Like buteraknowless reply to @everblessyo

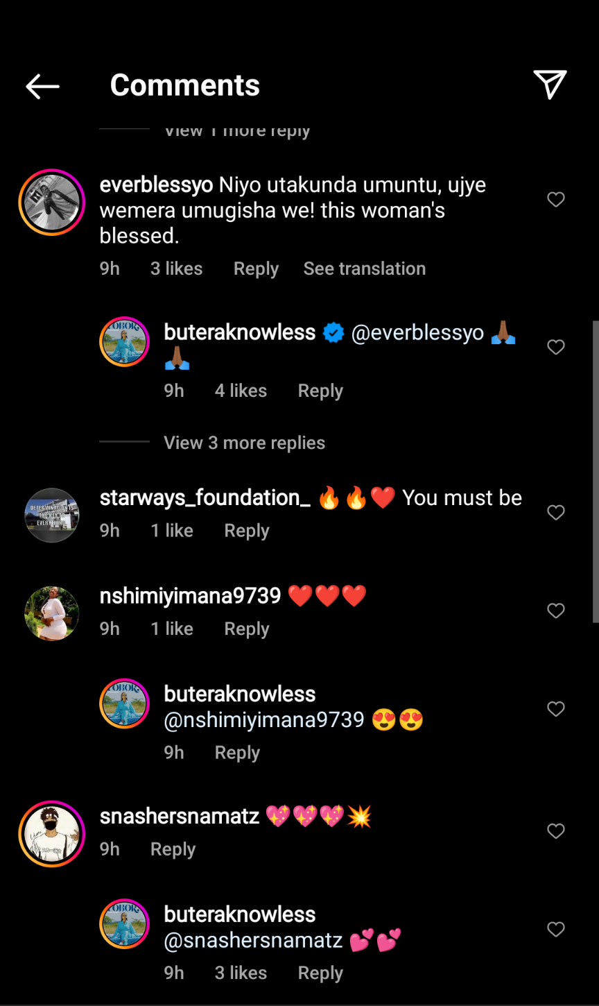(x=556, y=347)
